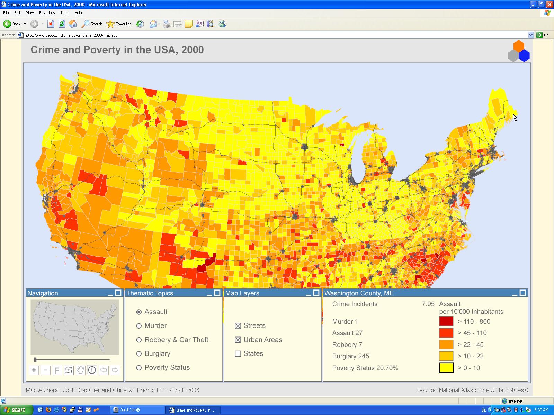Open the address bar dropdown arrow
This screenshot has height=415, width=554.
coord(531,35)
